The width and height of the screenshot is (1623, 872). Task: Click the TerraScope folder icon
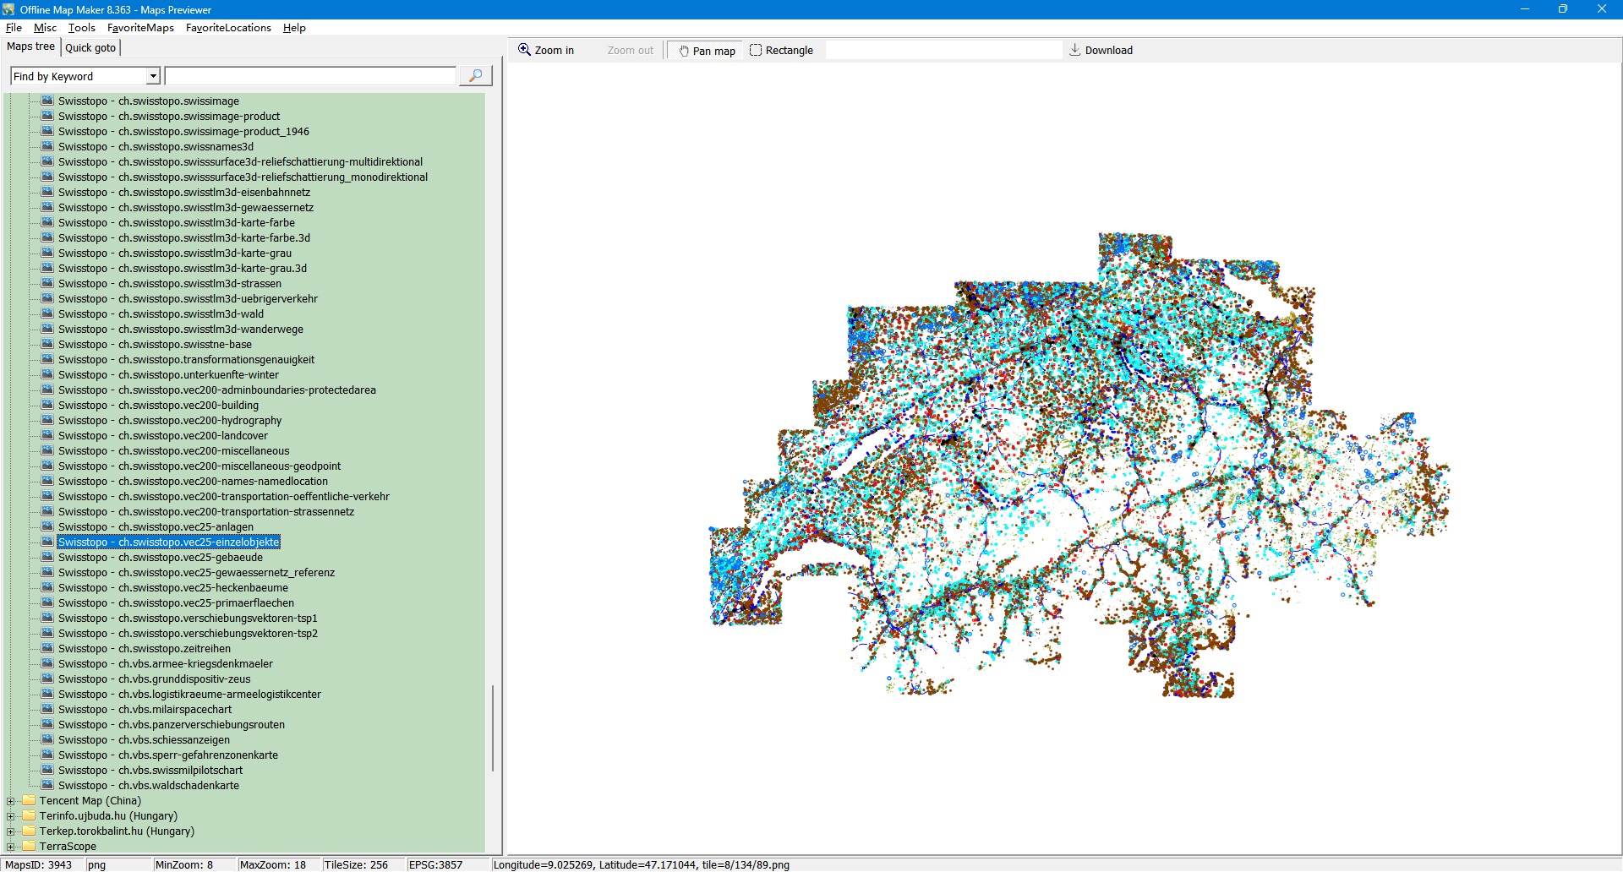pyautogui.click(x=29, y=847)
